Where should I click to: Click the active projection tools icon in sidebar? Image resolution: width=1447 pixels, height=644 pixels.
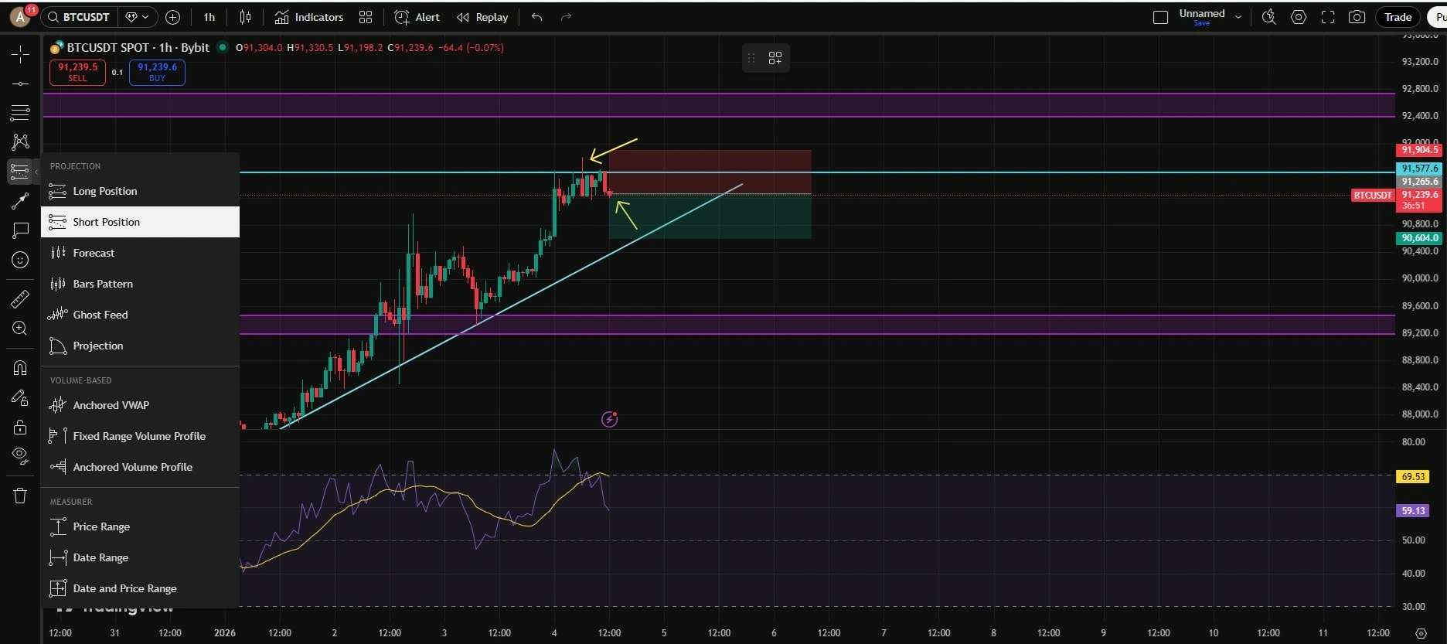(20, 171)
